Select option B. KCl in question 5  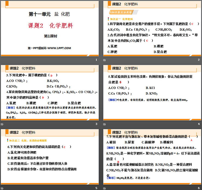coord(150,88)
